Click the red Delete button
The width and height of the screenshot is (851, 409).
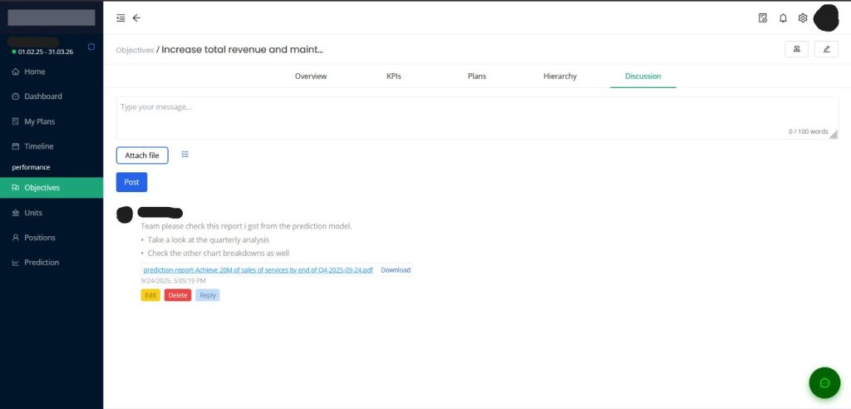[177, 295]
